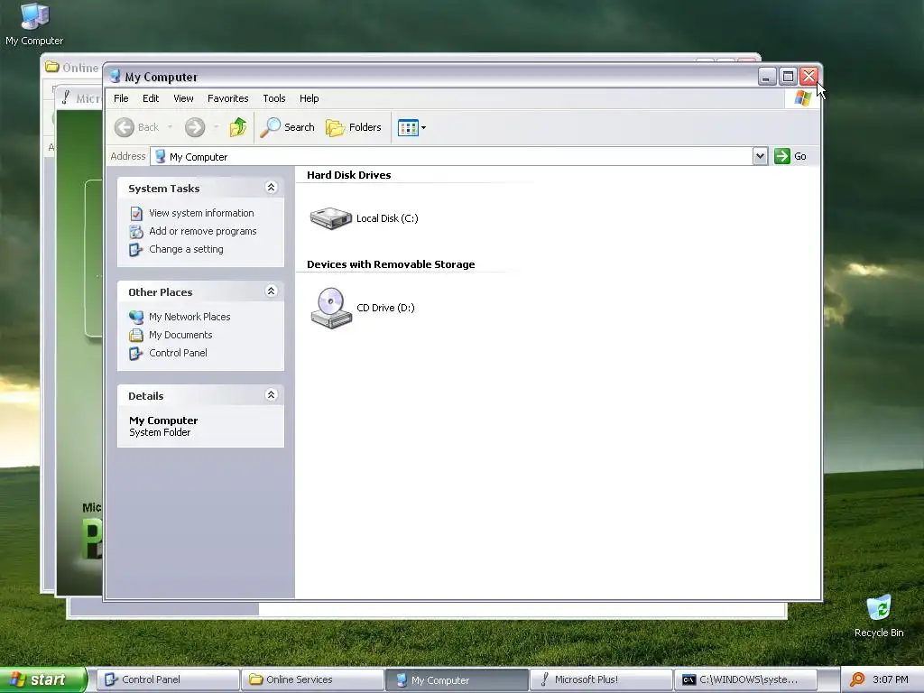
Task: Open the View menu
Action: point(183,98)
